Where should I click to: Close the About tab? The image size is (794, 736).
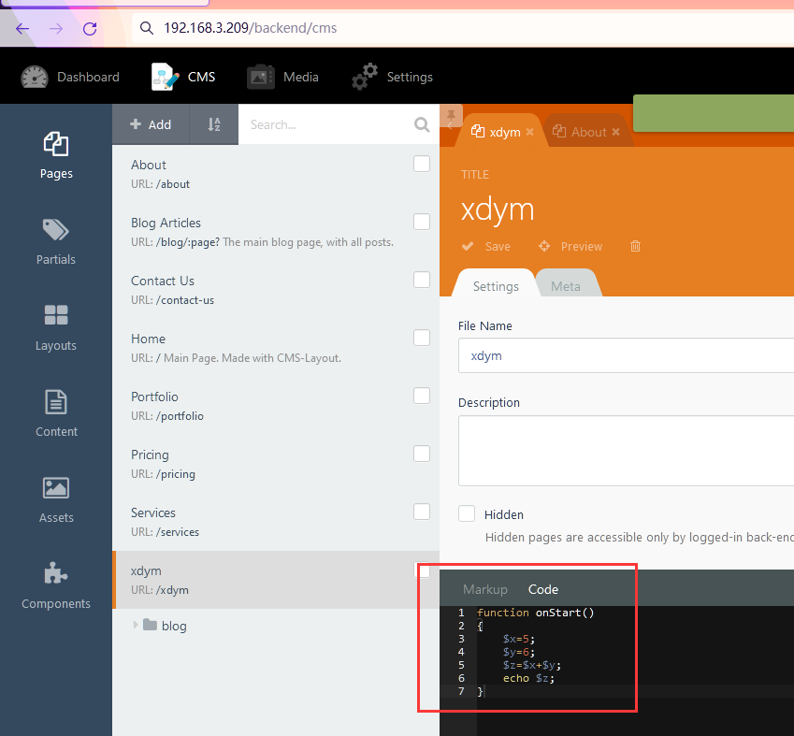tap(616, 132)
